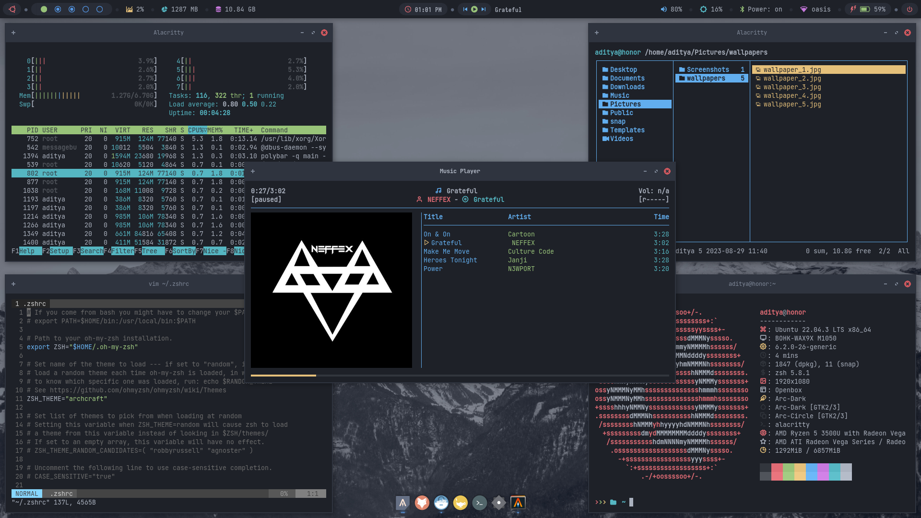921x518 pixels.
Task: Go to previous track in top bar
Action: 465,9
